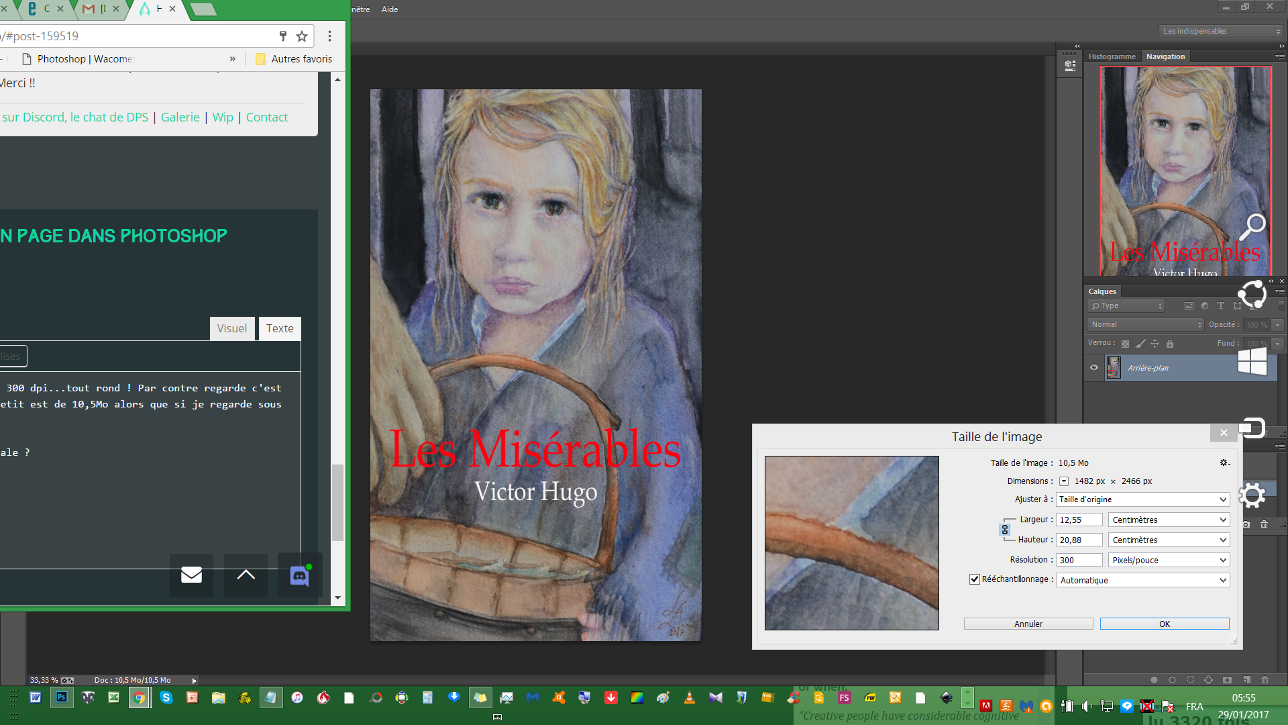
Task: Click the envelope mail icon on the forum page
Action: [x=191, y=575]
